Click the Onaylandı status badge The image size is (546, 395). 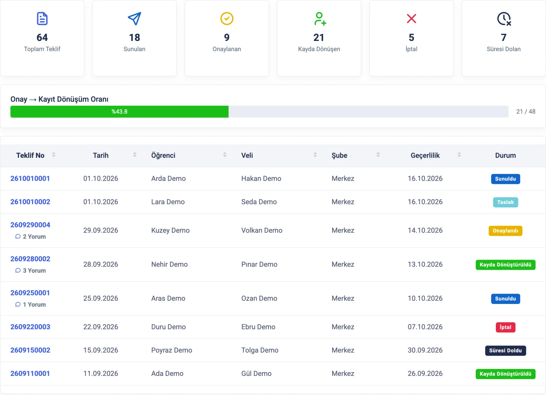click(505, 231)
